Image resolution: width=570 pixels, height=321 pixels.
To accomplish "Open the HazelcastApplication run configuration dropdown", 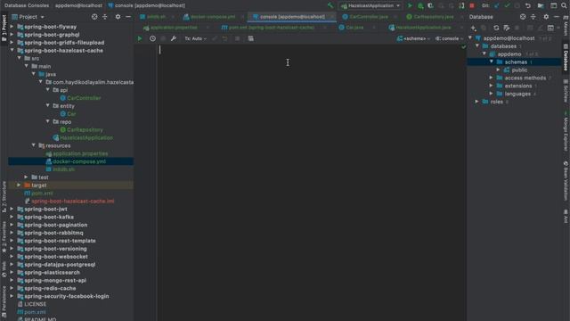I will [x=370, y=6].
